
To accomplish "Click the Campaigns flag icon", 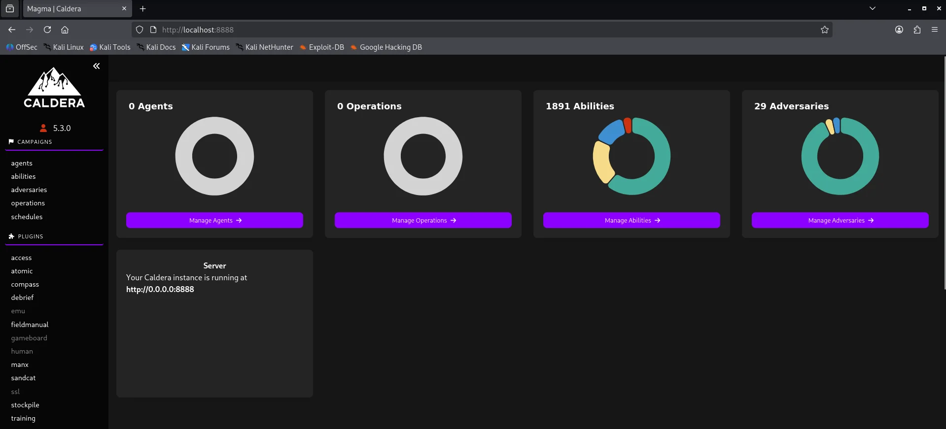I will click(11, 142).
